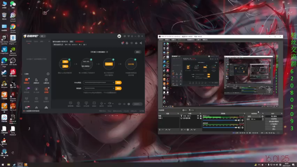This screenshot has height=167, width=297.
Task: Toggle the lock on the 文本 (GDI+) source
Action: pyautogui.click(x=201, y=116)
